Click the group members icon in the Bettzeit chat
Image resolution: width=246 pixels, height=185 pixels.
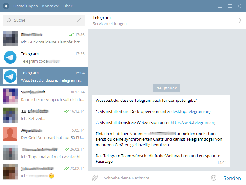click(24, 111)
